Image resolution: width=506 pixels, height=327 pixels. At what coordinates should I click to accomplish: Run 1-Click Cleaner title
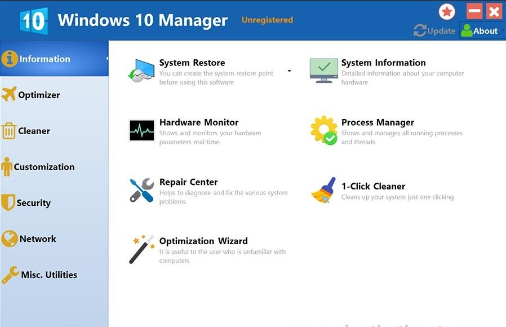[x=374, y=186]
